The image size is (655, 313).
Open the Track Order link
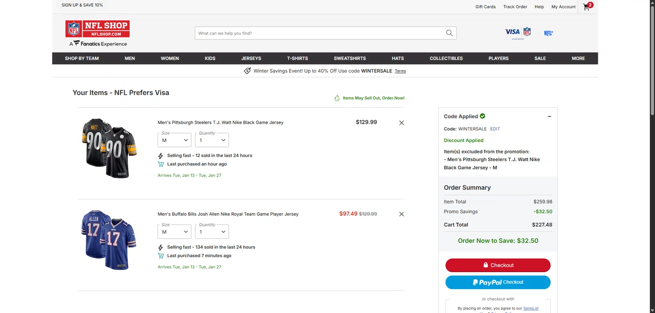pyautogui.click(x=515, y=7)
